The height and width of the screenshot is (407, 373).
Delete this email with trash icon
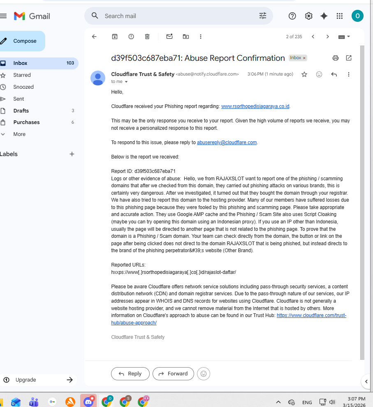[x=147, y=37]
